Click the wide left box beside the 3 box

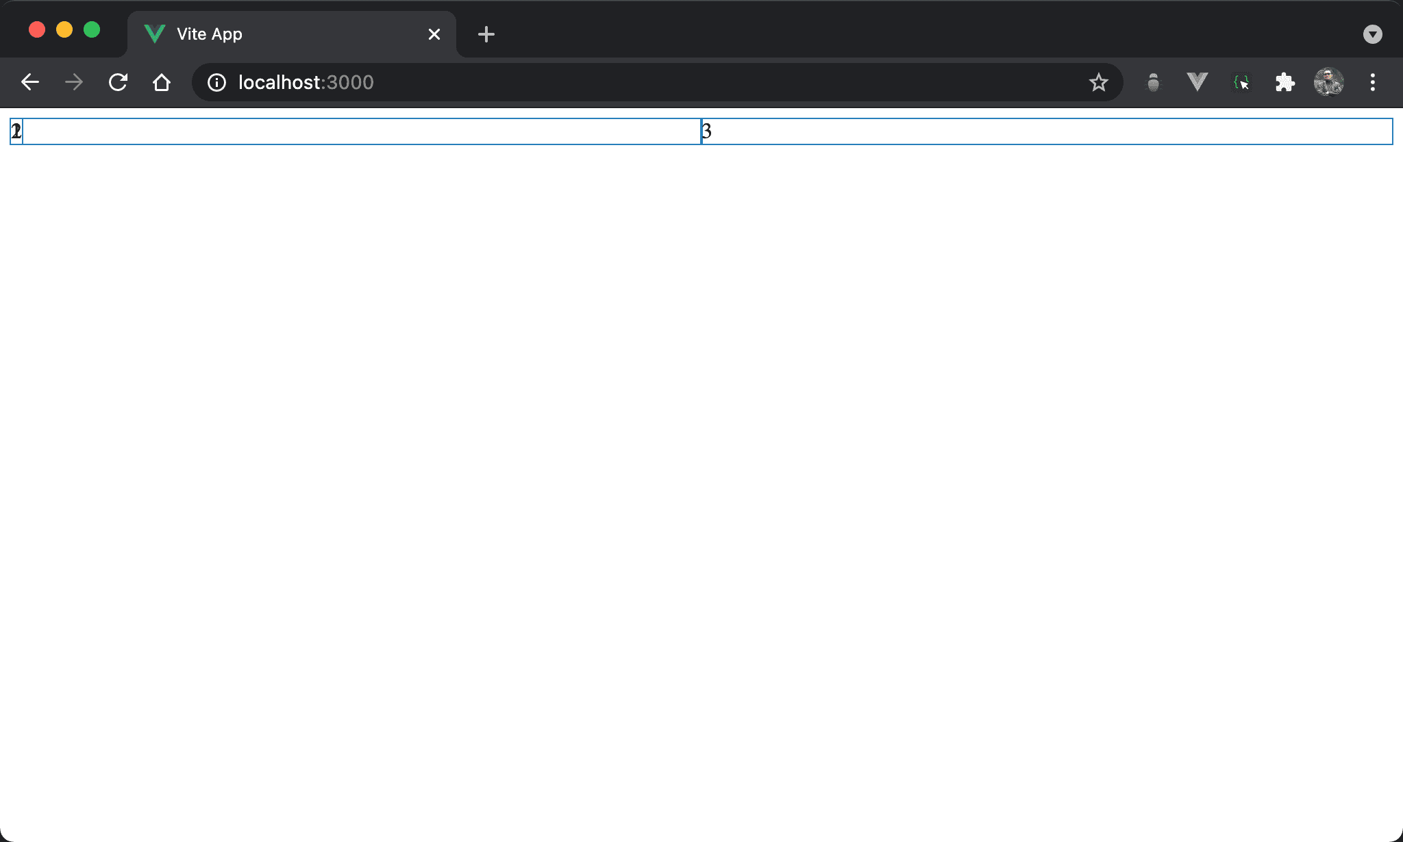(362, 131)
